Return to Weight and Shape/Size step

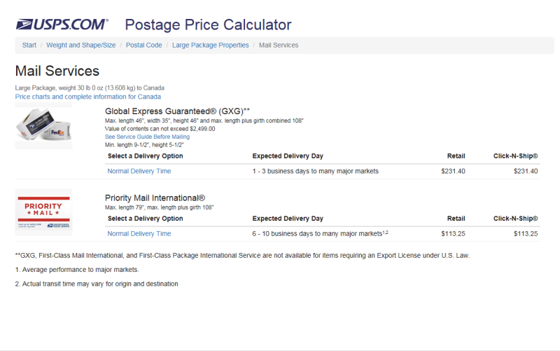[81, 45]
